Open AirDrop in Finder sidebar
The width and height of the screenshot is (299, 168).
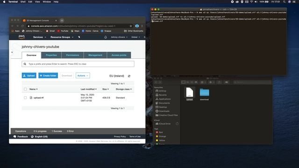[161, 91]
